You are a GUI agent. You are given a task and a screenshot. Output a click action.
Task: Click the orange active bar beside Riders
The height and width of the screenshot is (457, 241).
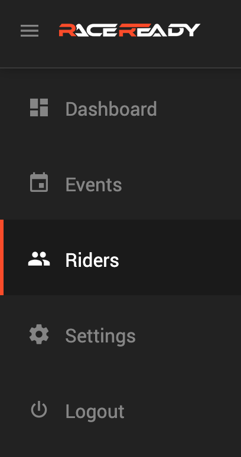pos(2,257)
